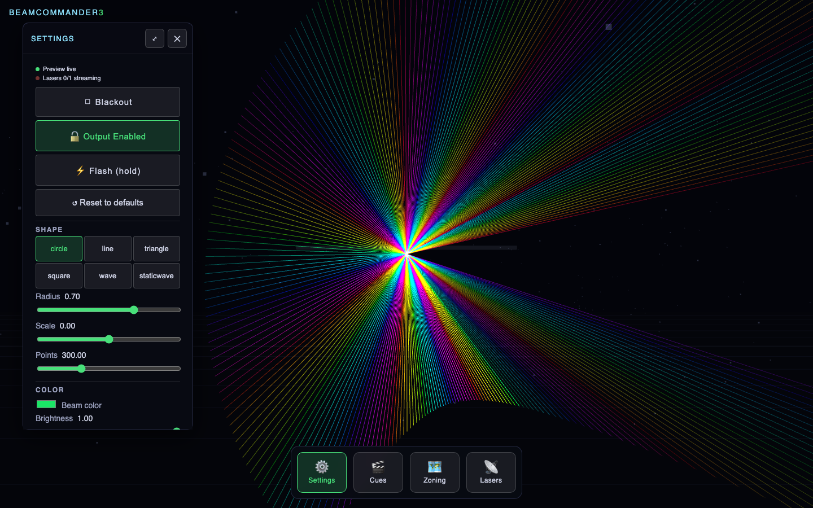Select the circle shape

(x=59, y=249)
